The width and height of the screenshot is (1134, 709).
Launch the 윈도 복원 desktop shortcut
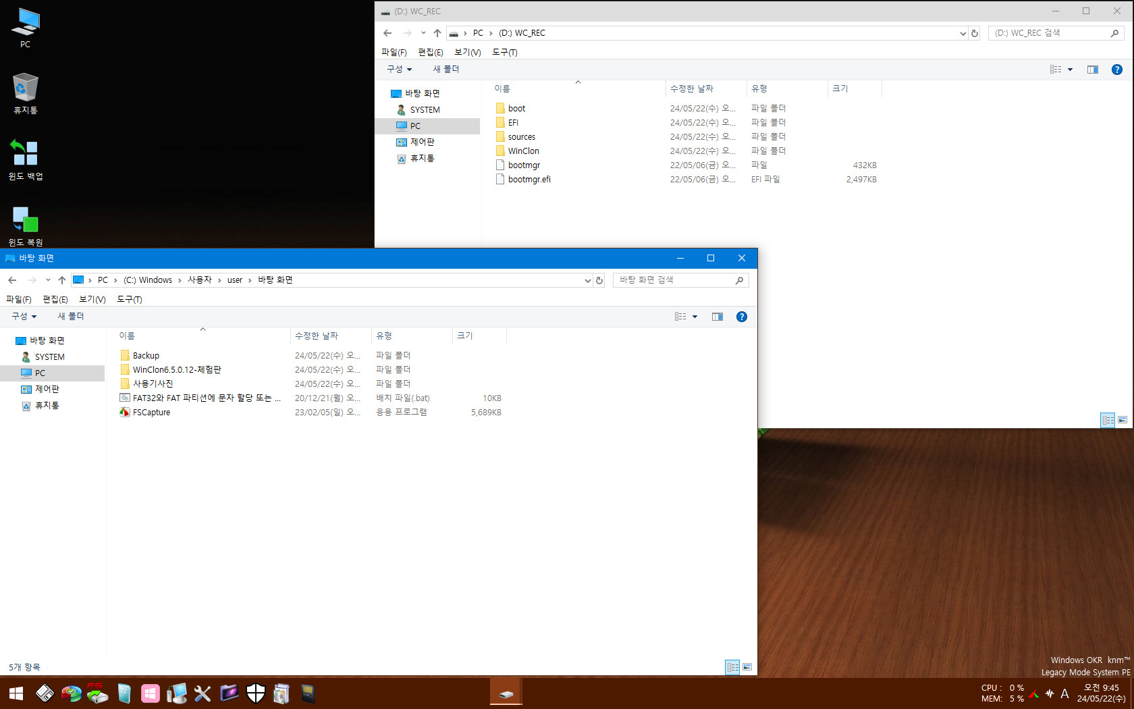coord(26,226)
